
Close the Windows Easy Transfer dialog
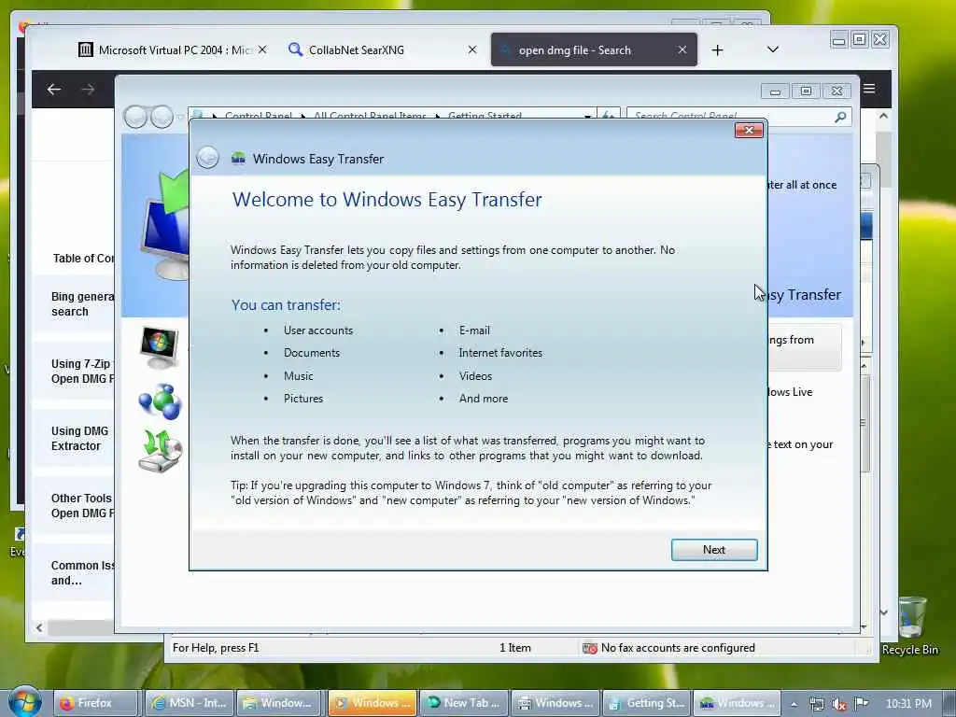tap(749, 130)
